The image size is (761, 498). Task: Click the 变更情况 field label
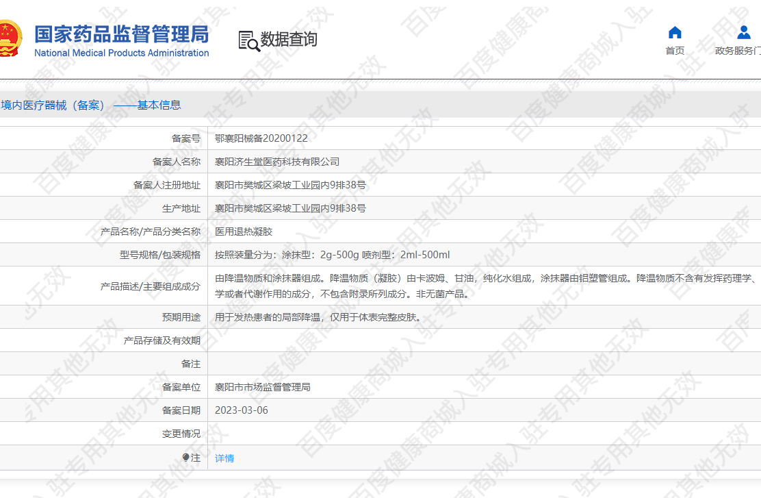(181, 434)
